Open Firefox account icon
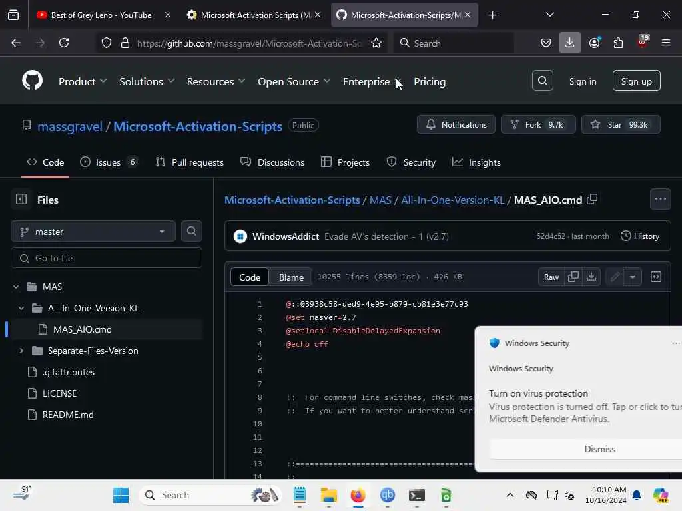Viewport: 682px width, 511px height. [x=594, y=43]
